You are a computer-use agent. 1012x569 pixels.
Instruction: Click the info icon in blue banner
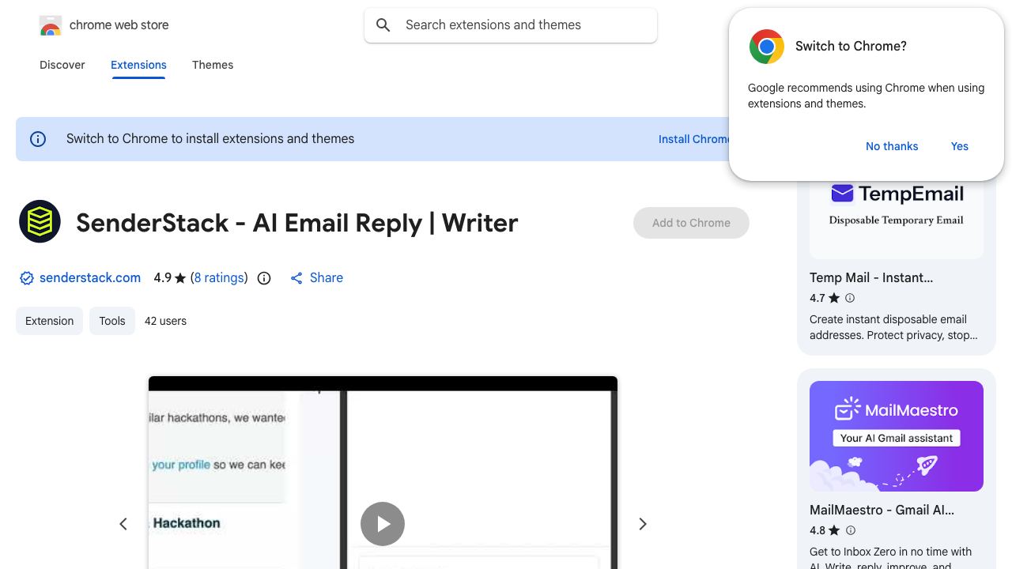[x=38, y=139]
